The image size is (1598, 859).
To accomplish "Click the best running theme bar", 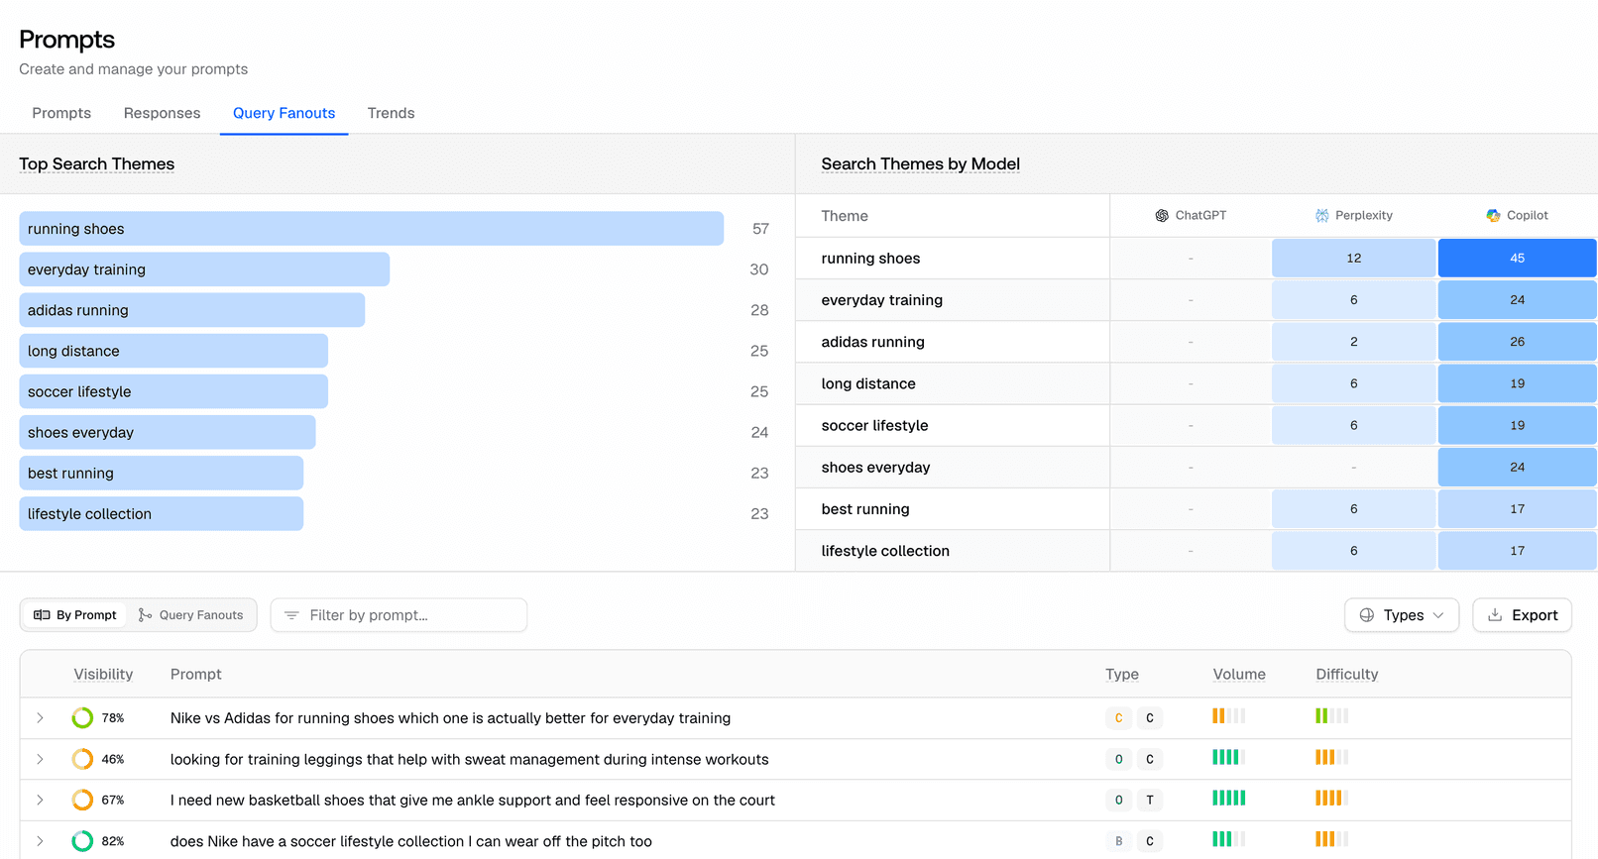I will tap(161, 473).
